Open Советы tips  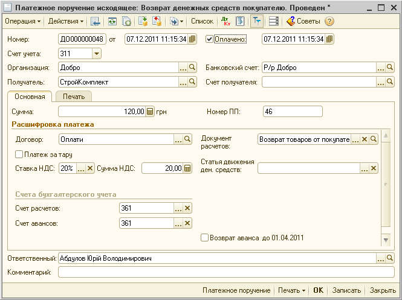click(x=303, y=21)
